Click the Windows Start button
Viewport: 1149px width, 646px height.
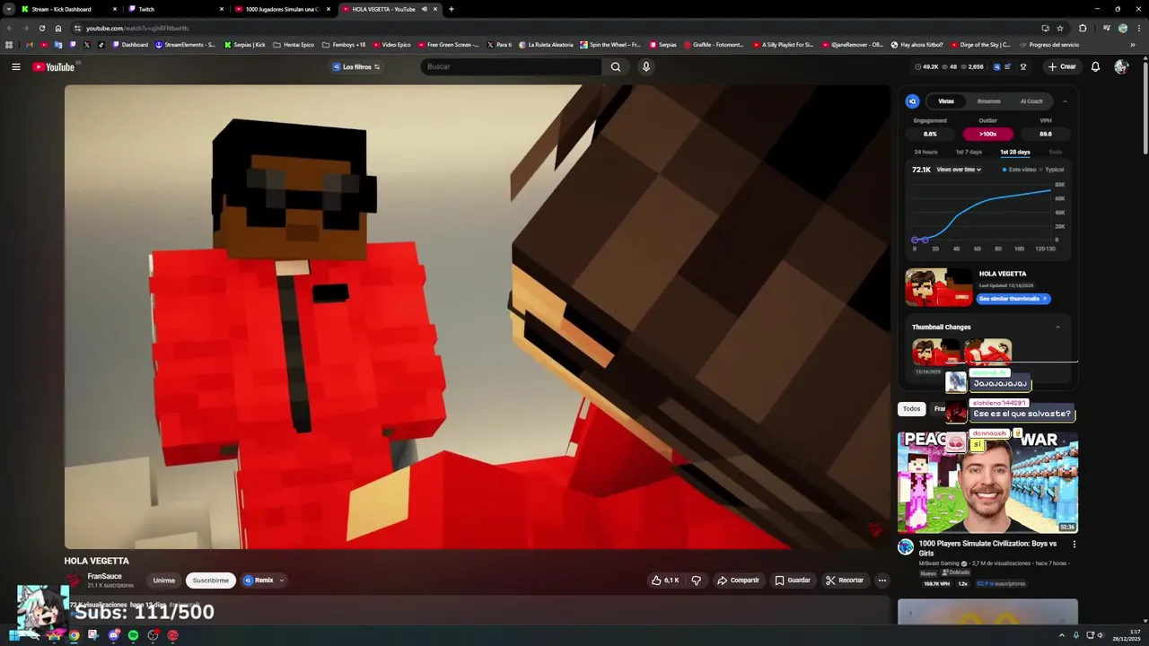14,635
